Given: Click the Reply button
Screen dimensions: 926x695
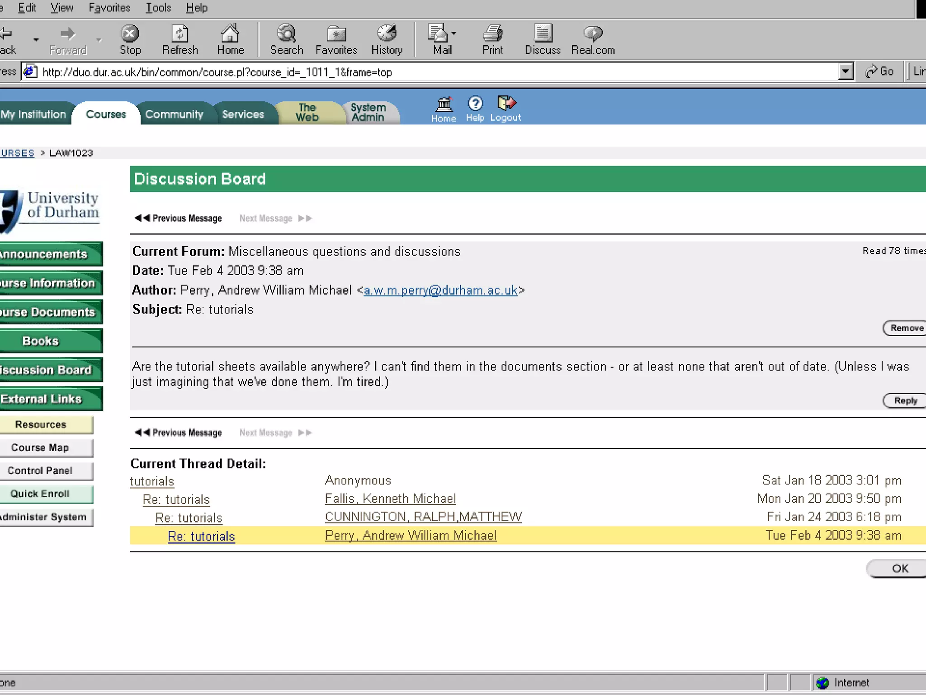Looking at the screenshot, I should pyautogui.click(x=905, y=400).
